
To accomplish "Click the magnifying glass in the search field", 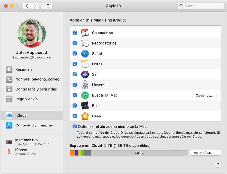I will coord(181,6).
